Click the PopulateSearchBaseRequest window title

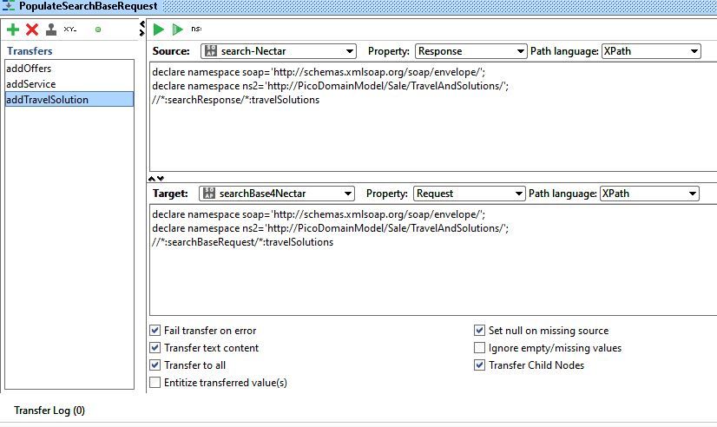(89, 6)
